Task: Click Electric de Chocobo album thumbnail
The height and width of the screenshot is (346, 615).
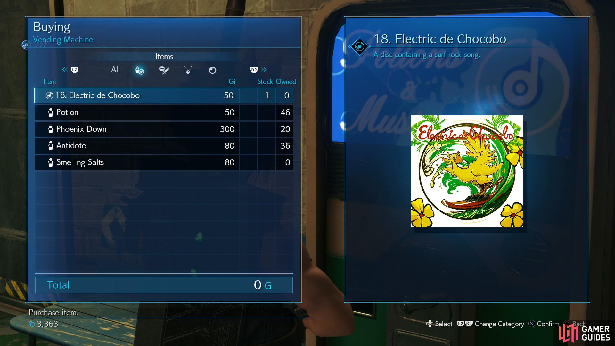Action: (x=467, y=171)
